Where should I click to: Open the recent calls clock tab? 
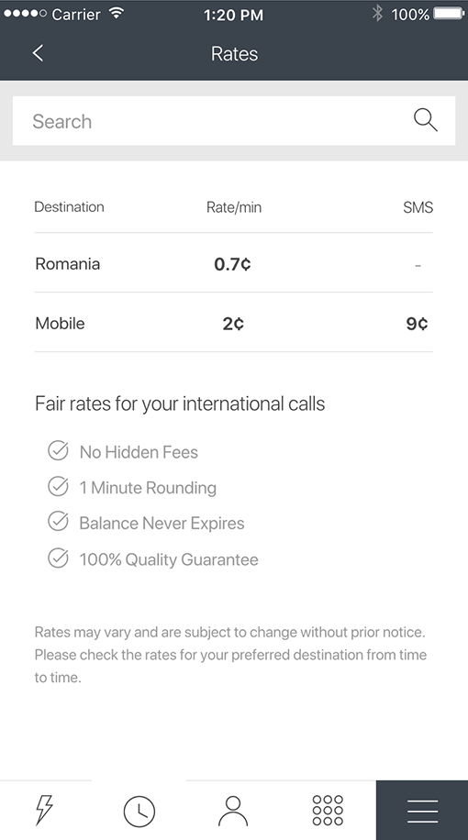coord(139,811)
